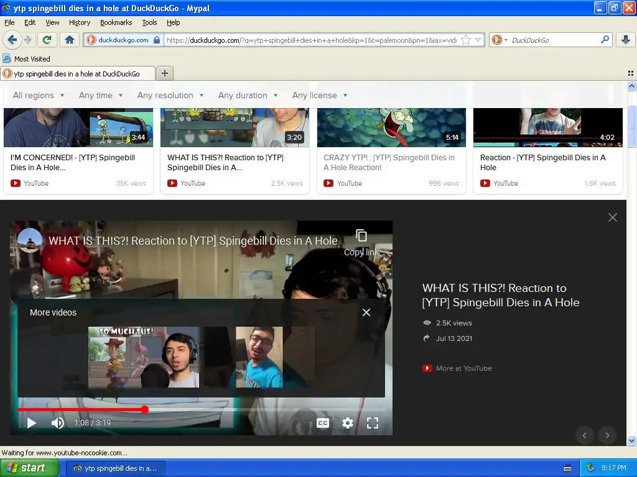
Task: Click the video title inside the player
Action: point(193,240)
